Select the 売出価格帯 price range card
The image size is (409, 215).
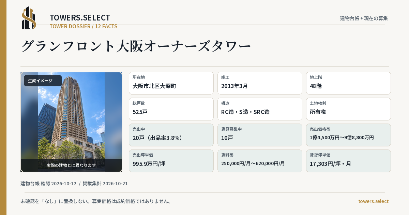tap(348, 135)
